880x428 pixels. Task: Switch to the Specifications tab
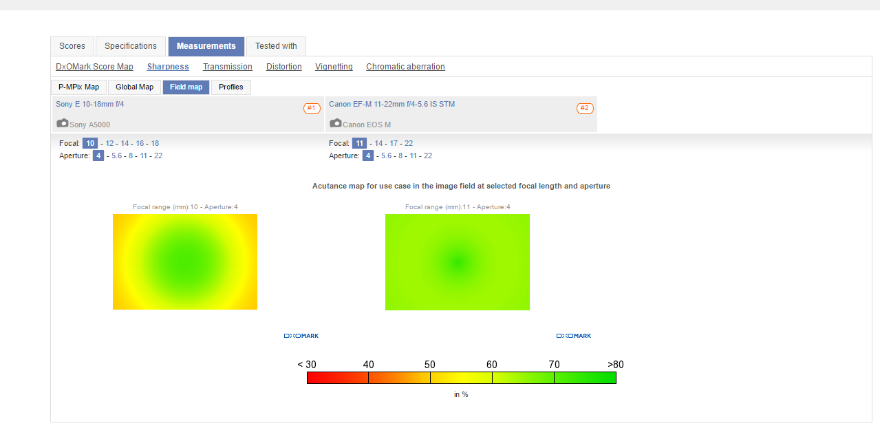[131, 46]
